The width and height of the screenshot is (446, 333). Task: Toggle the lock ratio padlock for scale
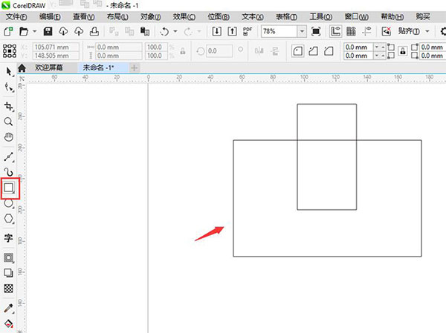click(x=183, y=51)
